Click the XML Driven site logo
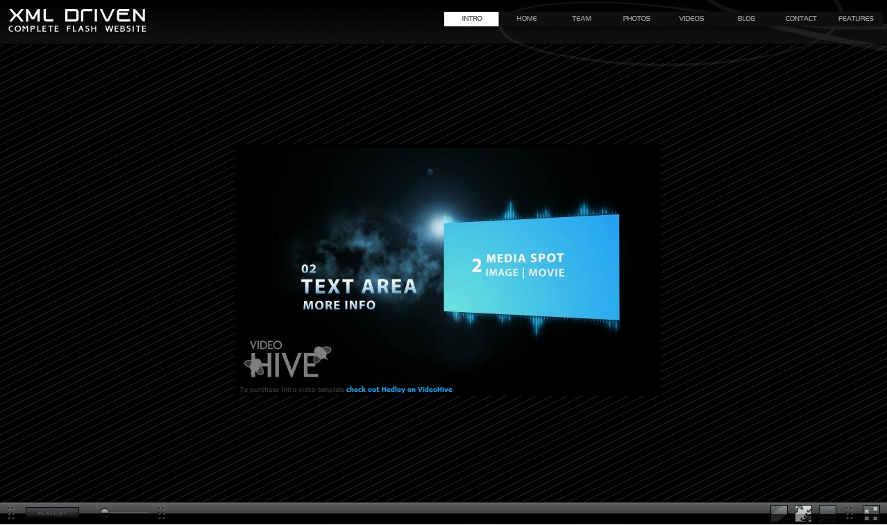Screen dimensions: 887x525 tap(77, 21)
